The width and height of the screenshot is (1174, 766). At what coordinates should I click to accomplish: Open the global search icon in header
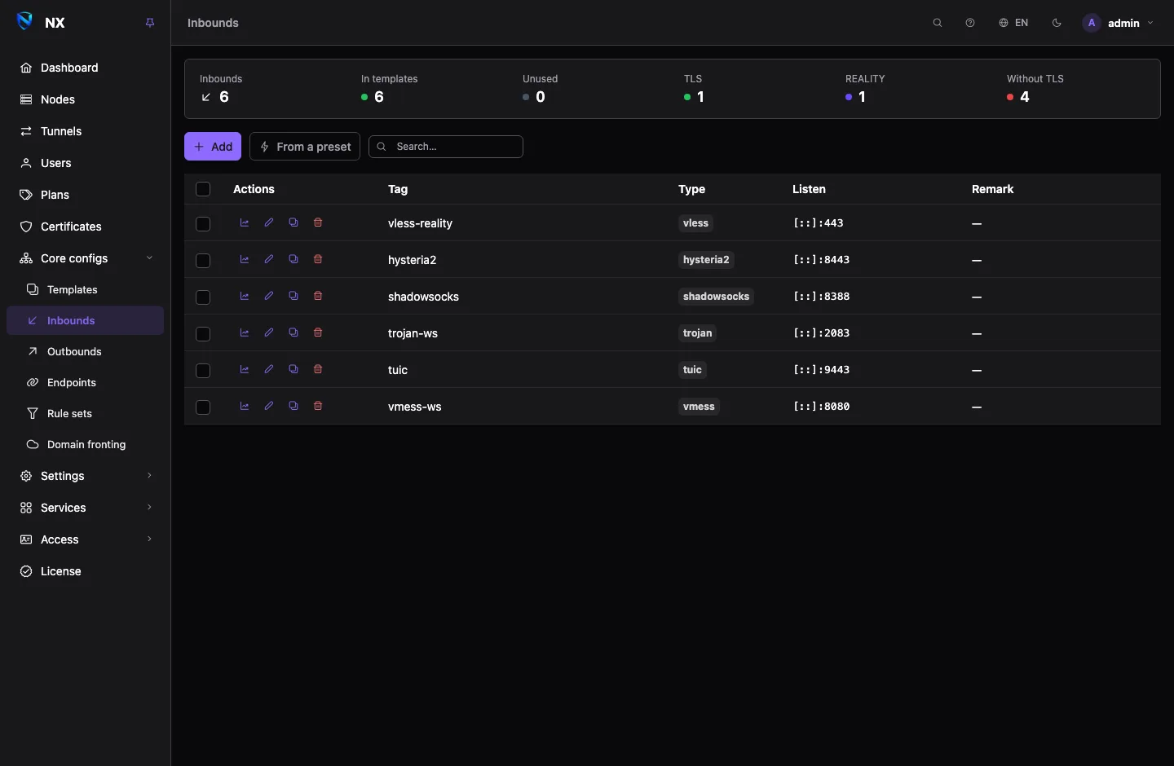point(938,23)
